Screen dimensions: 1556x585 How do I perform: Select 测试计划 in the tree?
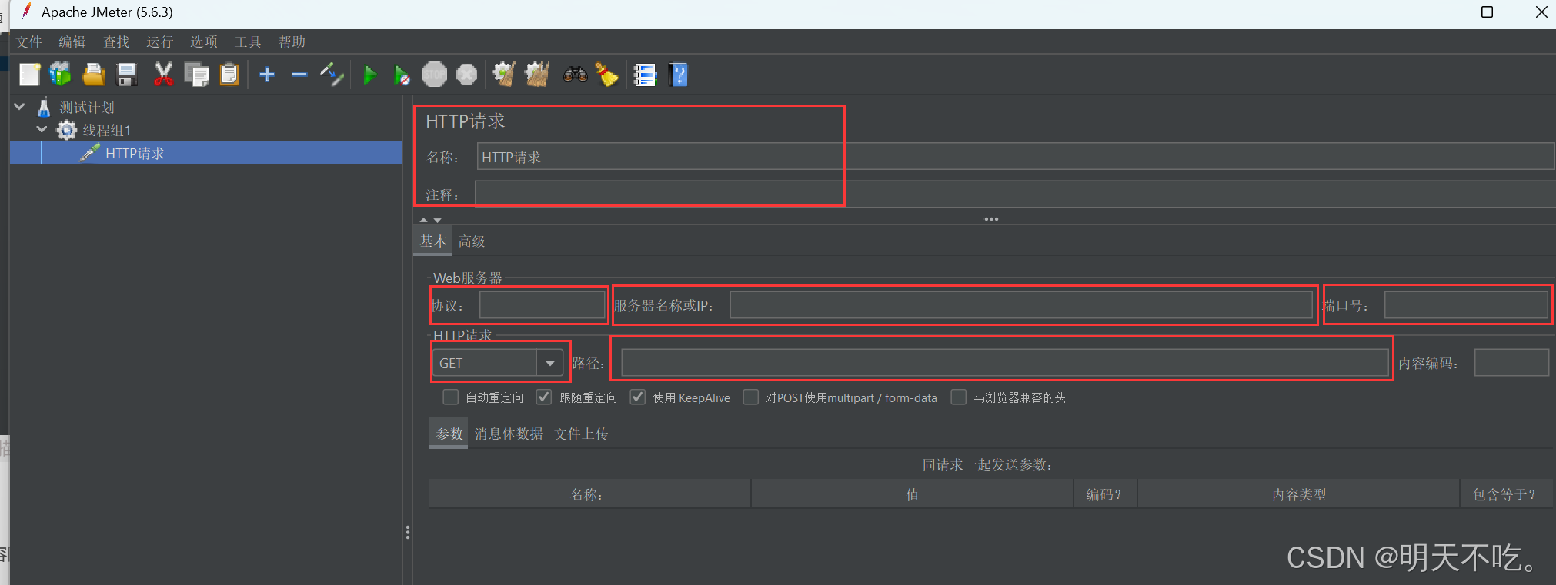tap(87, 107)
